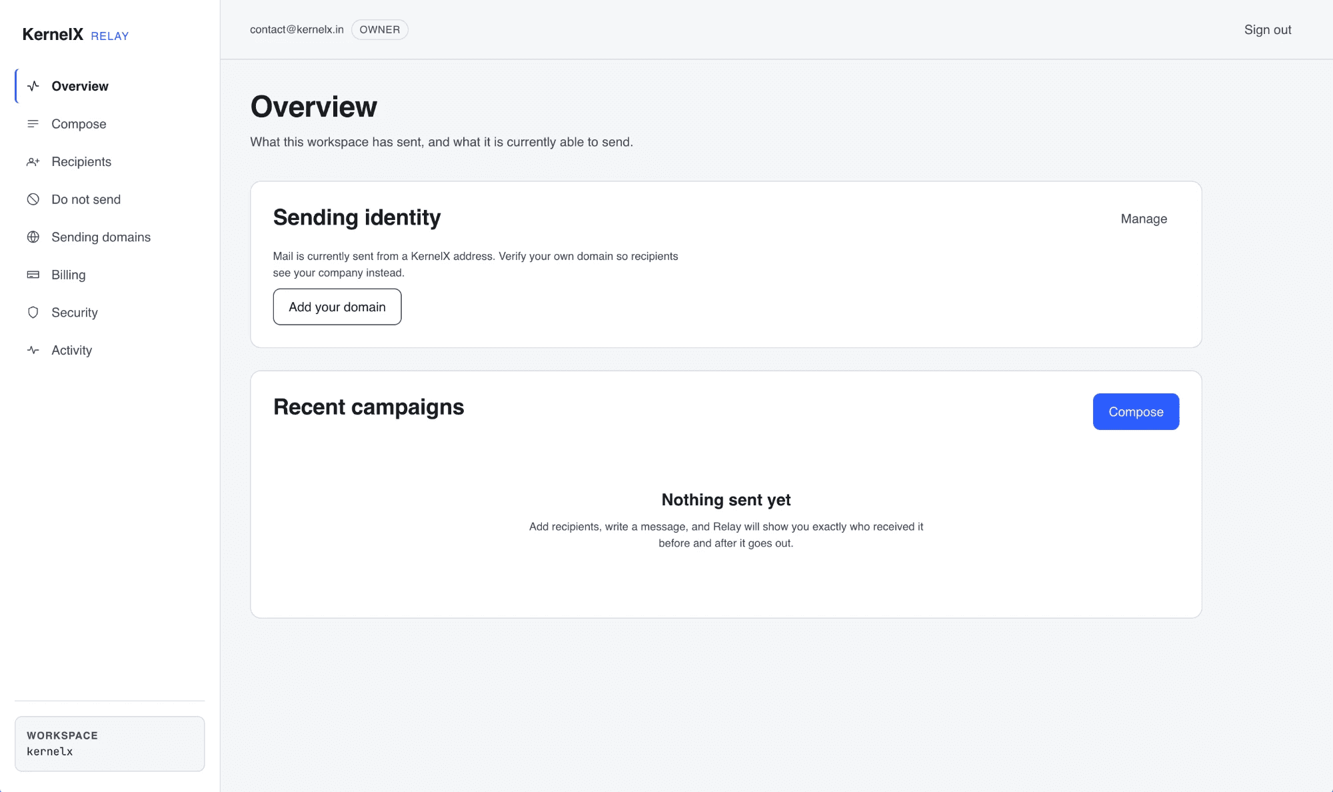
Task: Click the Nothing sent yet heading
Action: tap(726, 500)
